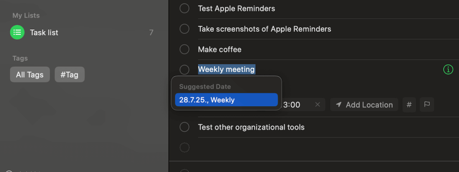
Task: Click the Weekly meeting title text
Action: click(226, 69)
